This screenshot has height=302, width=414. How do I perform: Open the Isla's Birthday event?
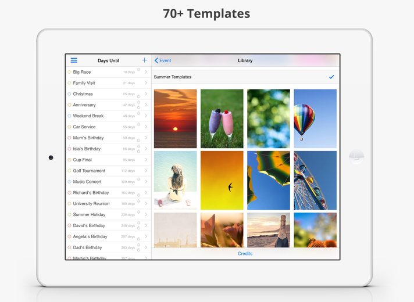coord(108,149)
